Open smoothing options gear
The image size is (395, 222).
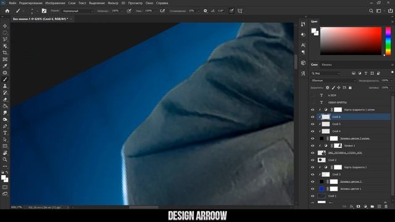tap(206, 11)
